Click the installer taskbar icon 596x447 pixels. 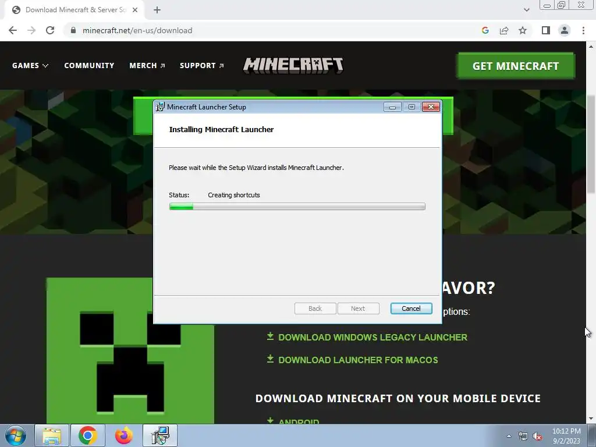coord(160,435)
